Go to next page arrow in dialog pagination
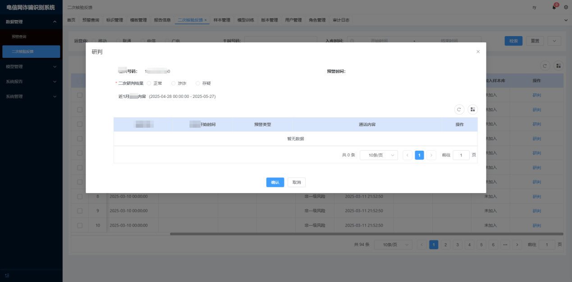Screen dimensions: 572x282 (x=431, y=155)
